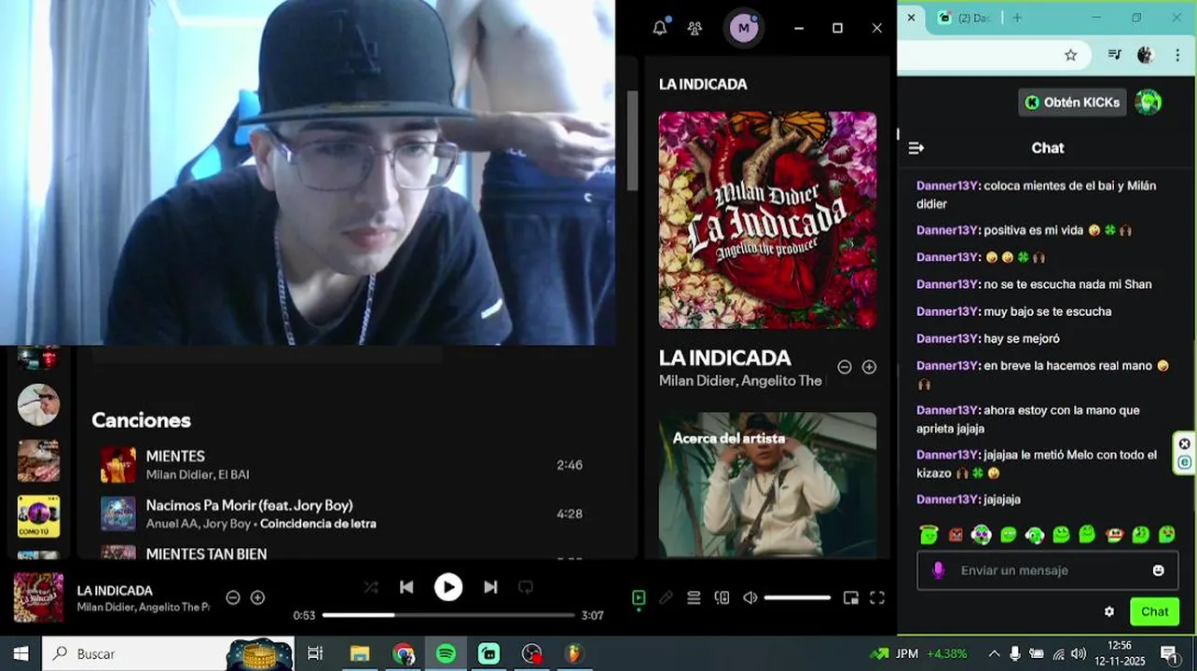Open the Acerca del artista card
The height and width of the screenshot is (671, 1197).
[767, 485]
